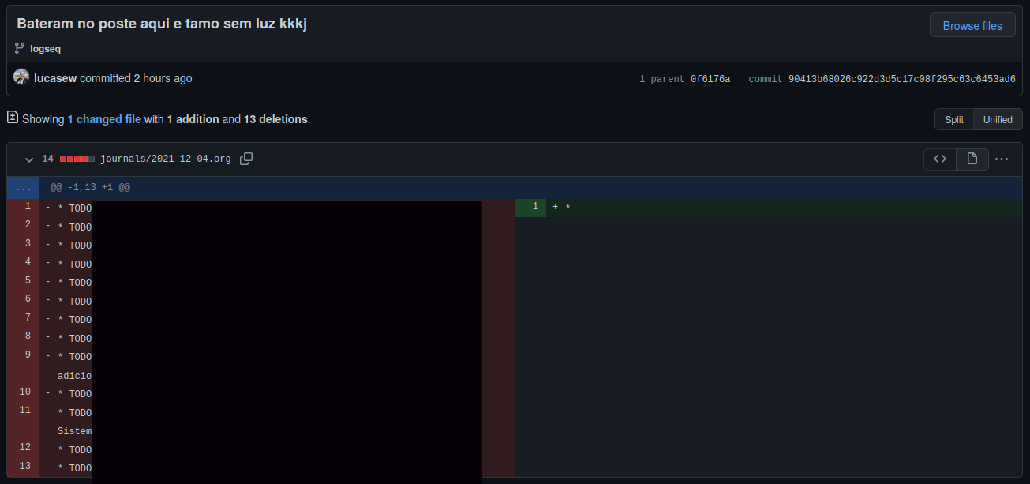The height and width of the screenshot is (484, 1030).
Task: Open the kebab menu for the diff options
Action: pos(1002,159)
